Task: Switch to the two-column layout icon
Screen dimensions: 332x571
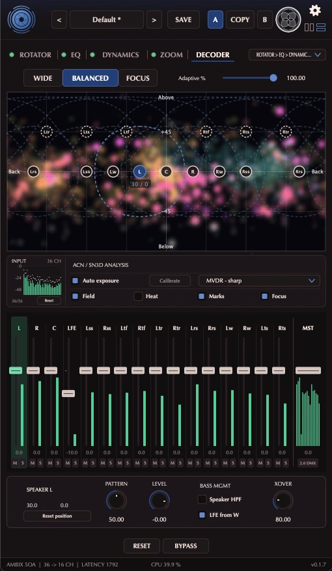Action: click(x=309, y=27)
